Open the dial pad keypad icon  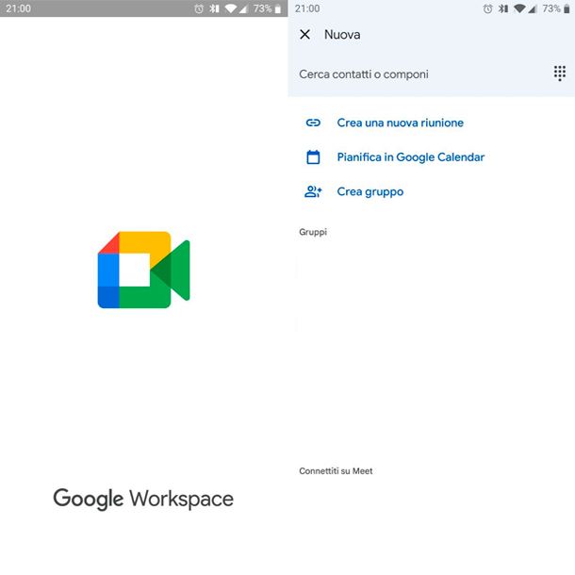559,74
